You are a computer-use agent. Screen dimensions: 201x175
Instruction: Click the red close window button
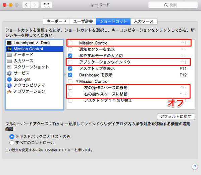point(5,5)
